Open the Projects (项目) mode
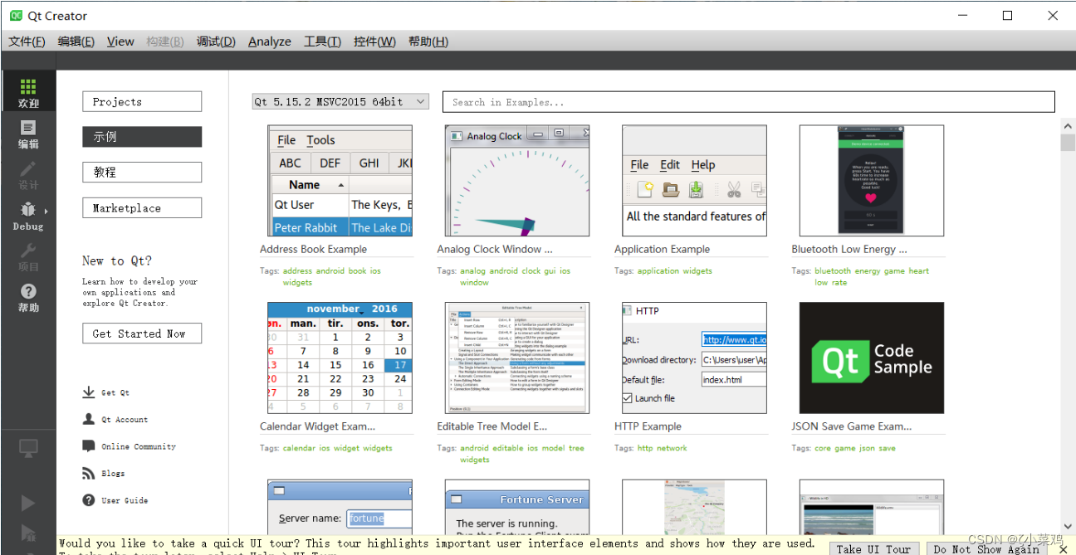 click(x=28, y=256)
